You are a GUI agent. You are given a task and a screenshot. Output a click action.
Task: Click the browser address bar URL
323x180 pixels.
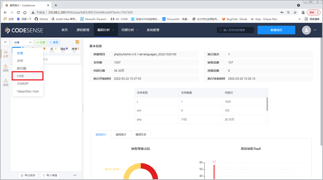[90, 12]
